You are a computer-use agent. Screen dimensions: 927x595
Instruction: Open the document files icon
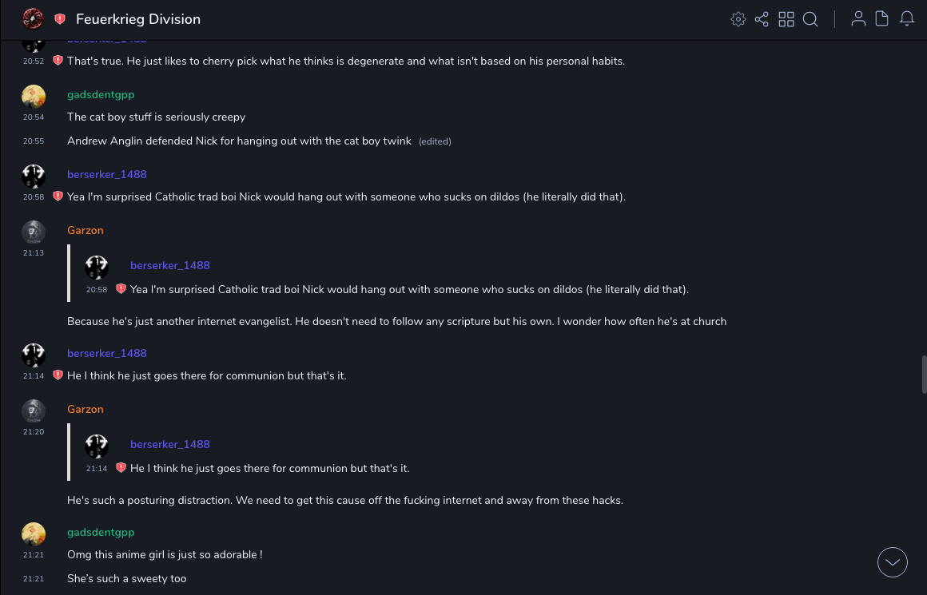(x=882, y=19)
